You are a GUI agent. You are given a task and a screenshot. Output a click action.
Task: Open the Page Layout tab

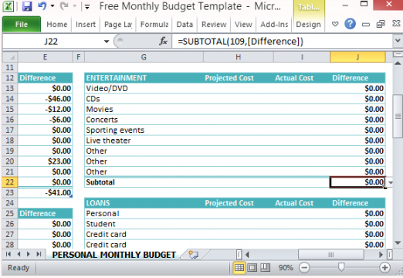(x=118, y=25)
